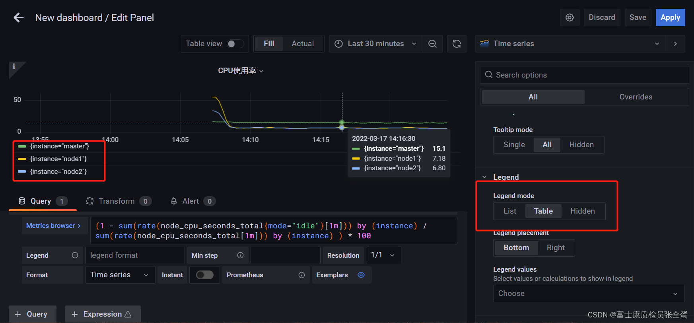Select the Overrides tab

point(636,97)
